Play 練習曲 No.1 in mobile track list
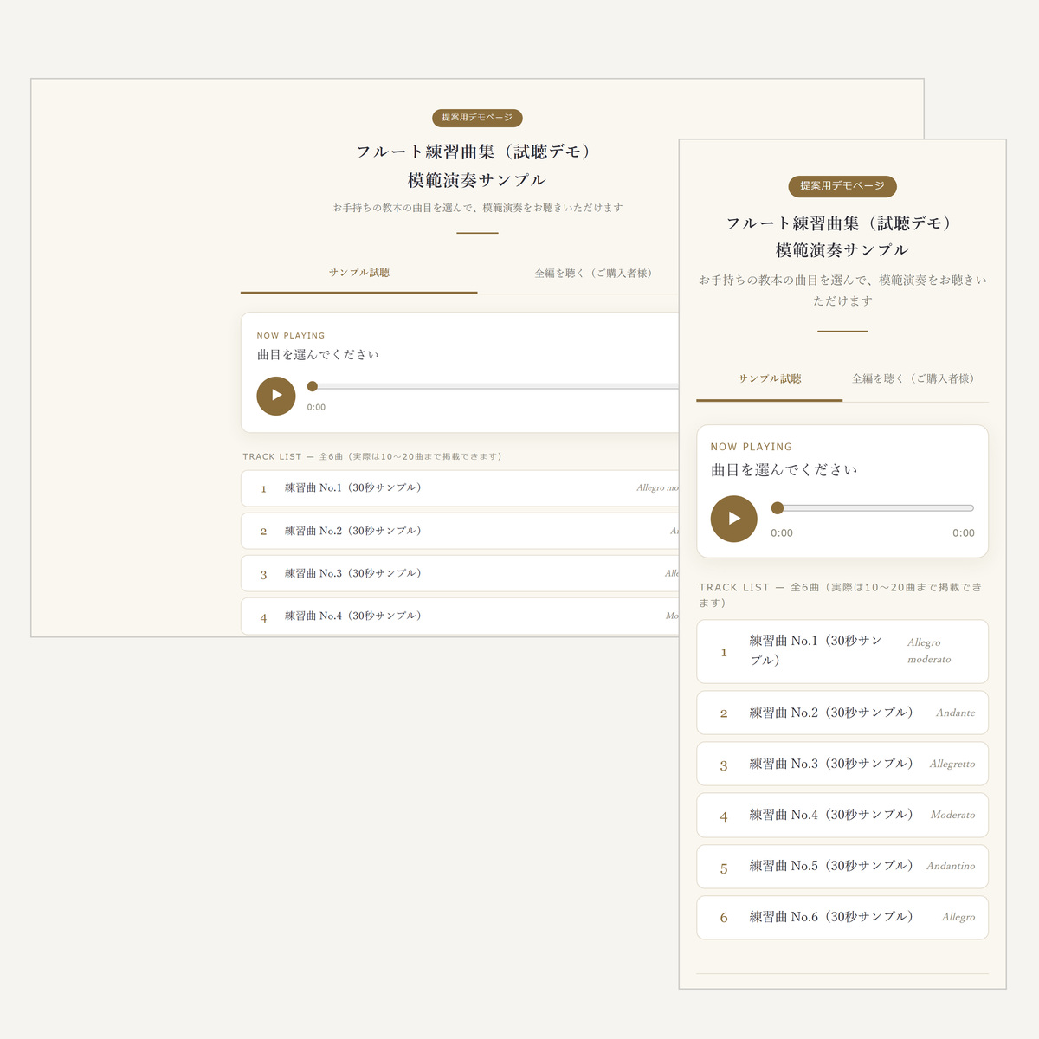This screenshot has width=1039, height=1039. (x=842, y=651)
